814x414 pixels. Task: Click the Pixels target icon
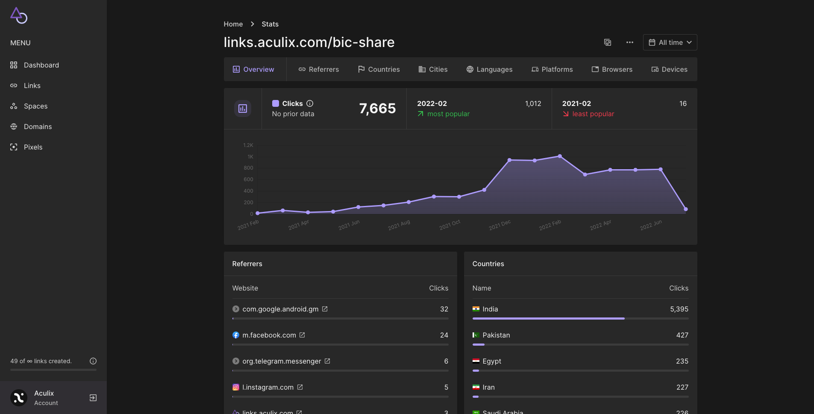pyautogui.click(x=14, y=147)
